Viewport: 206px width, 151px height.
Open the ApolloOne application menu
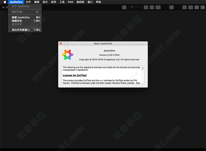pyautogui.click(x=16, y=2)
